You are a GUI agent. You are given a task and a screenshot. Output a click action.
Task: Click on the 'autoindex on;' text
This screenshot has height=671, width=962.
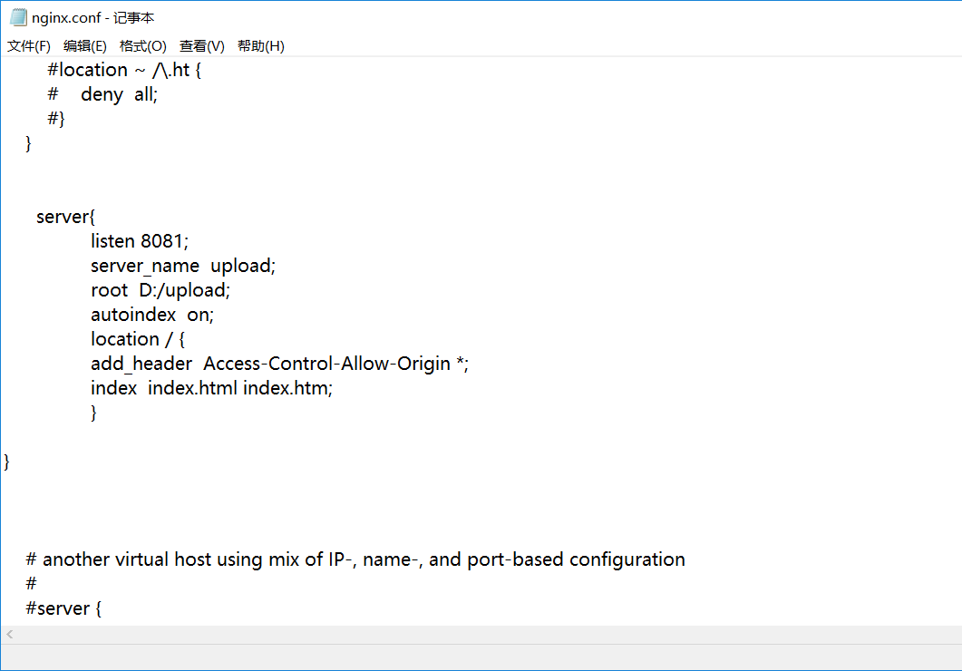tap(151, 315)
